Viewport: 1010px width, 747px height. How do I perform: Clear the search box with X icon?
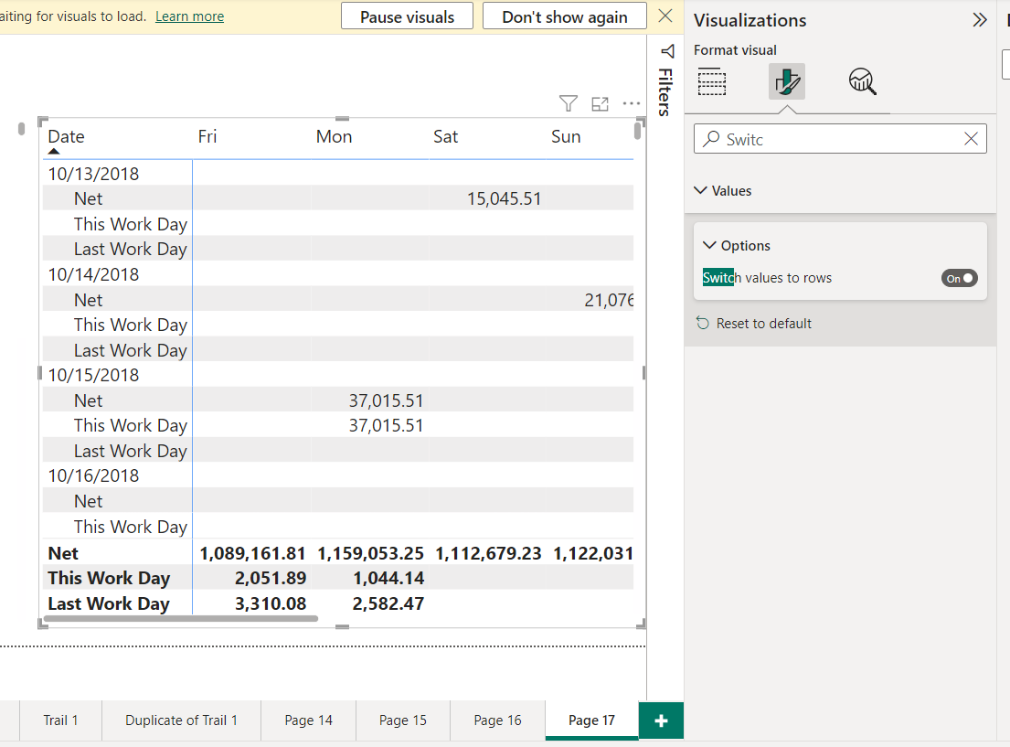pos(971,139)
